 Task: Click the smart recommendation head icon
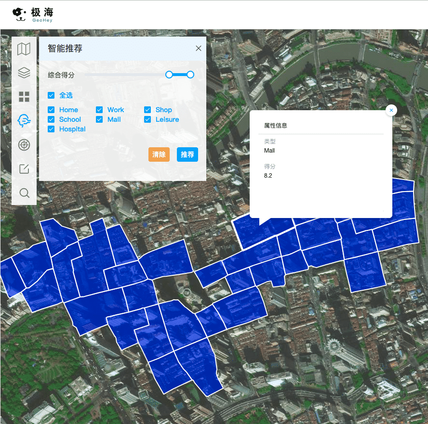coord(24,121)
